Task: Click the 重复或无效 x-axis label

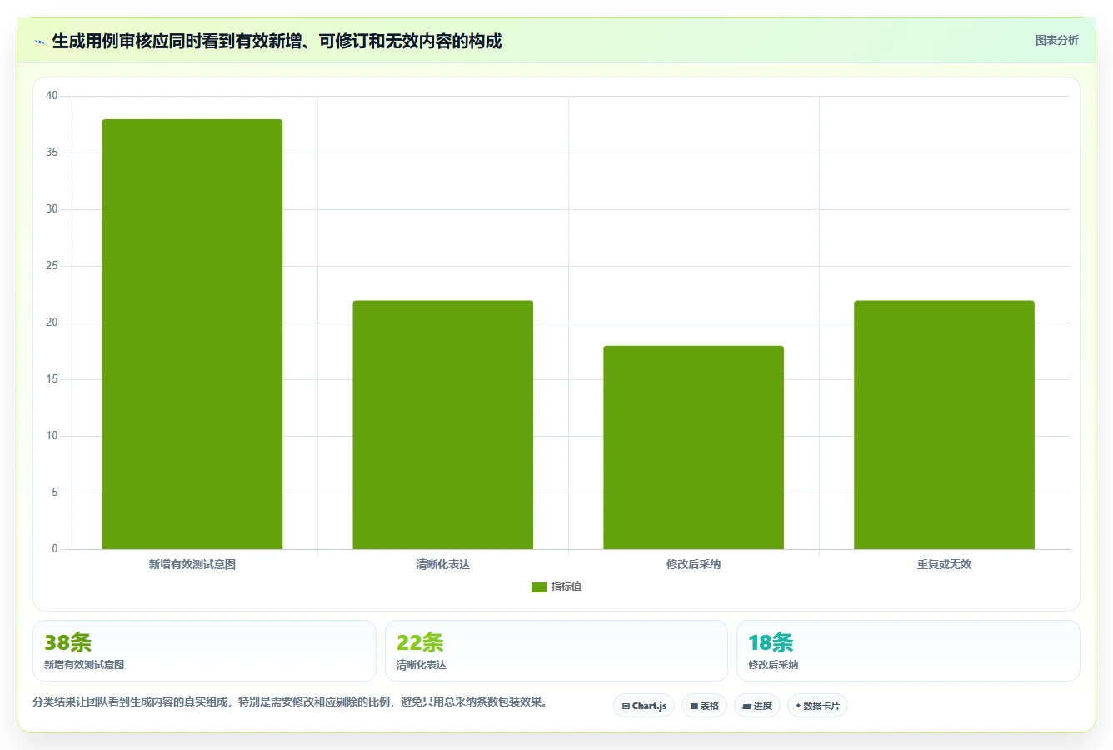Action: click(x=945, y=564)
